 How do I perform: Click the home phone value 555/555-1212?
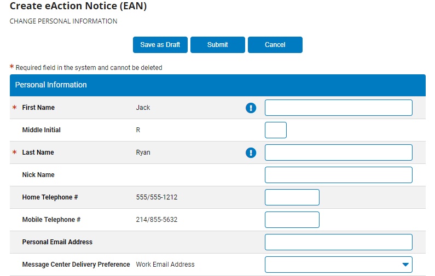[x=156, y=197]
